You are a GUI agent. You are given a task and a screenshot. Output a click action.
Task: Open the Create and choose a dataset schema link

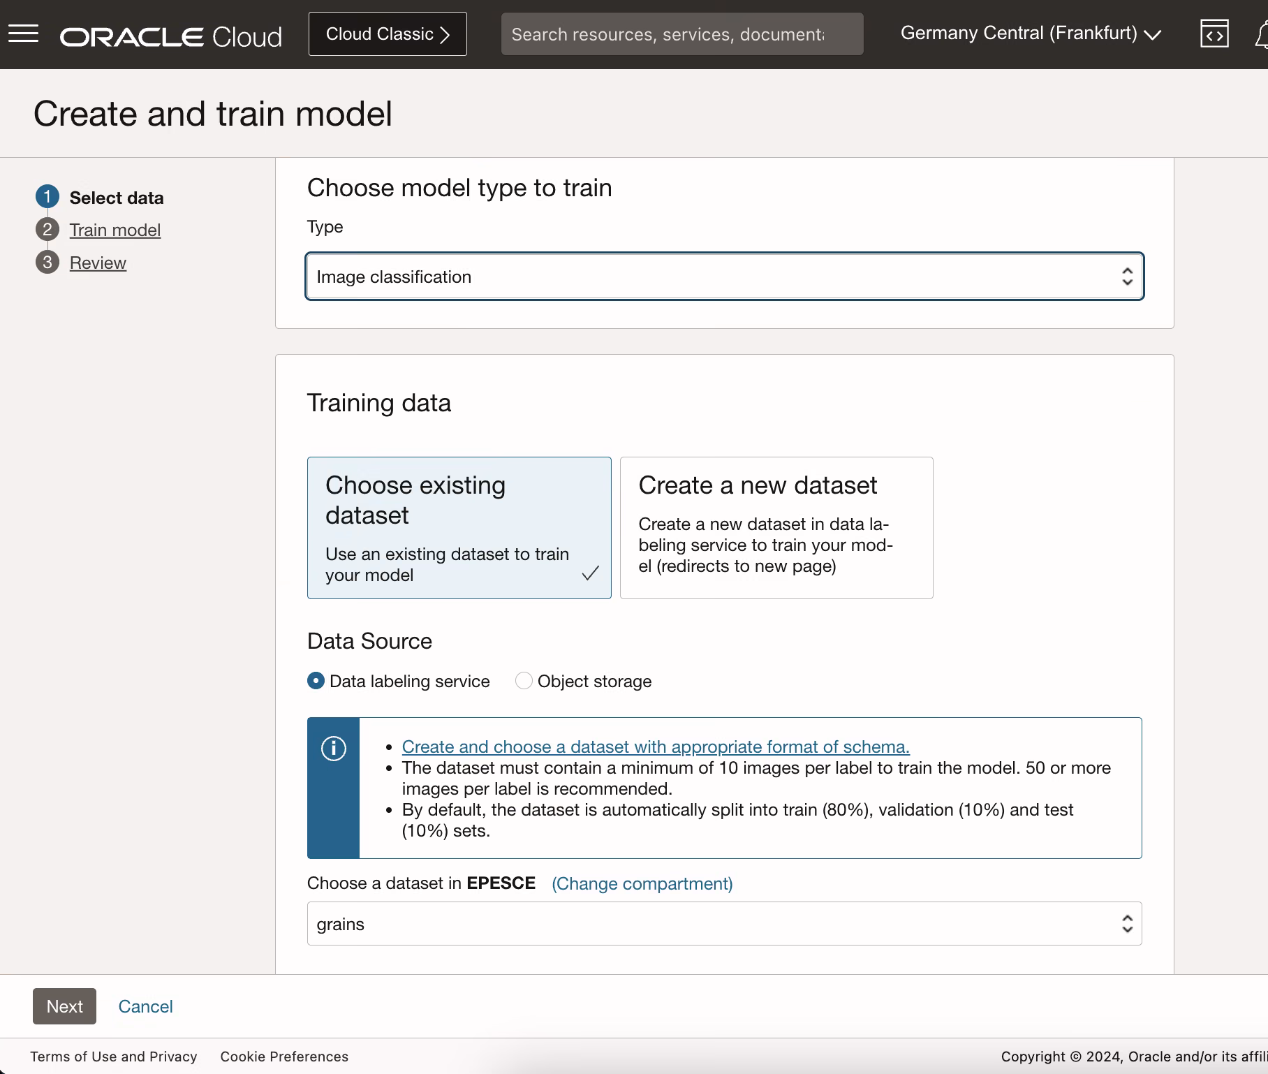656,746
